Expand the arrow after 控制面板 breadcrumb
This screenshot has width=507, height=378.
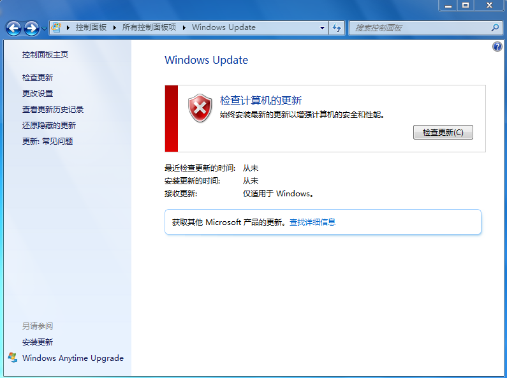(114, 27)
